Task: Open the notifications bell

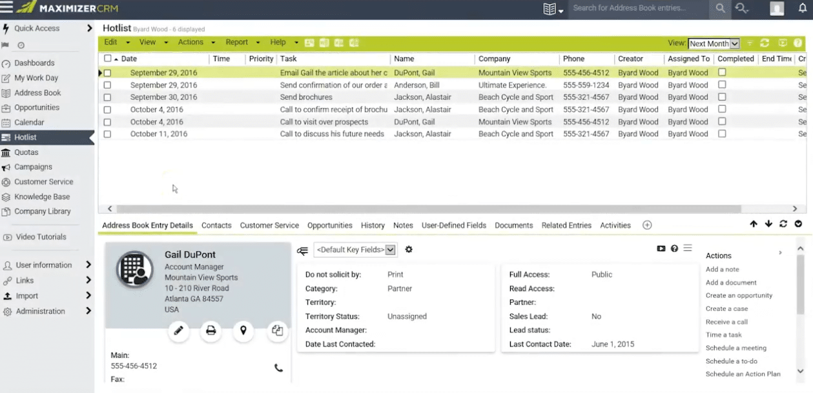Action: click(803, 8)
